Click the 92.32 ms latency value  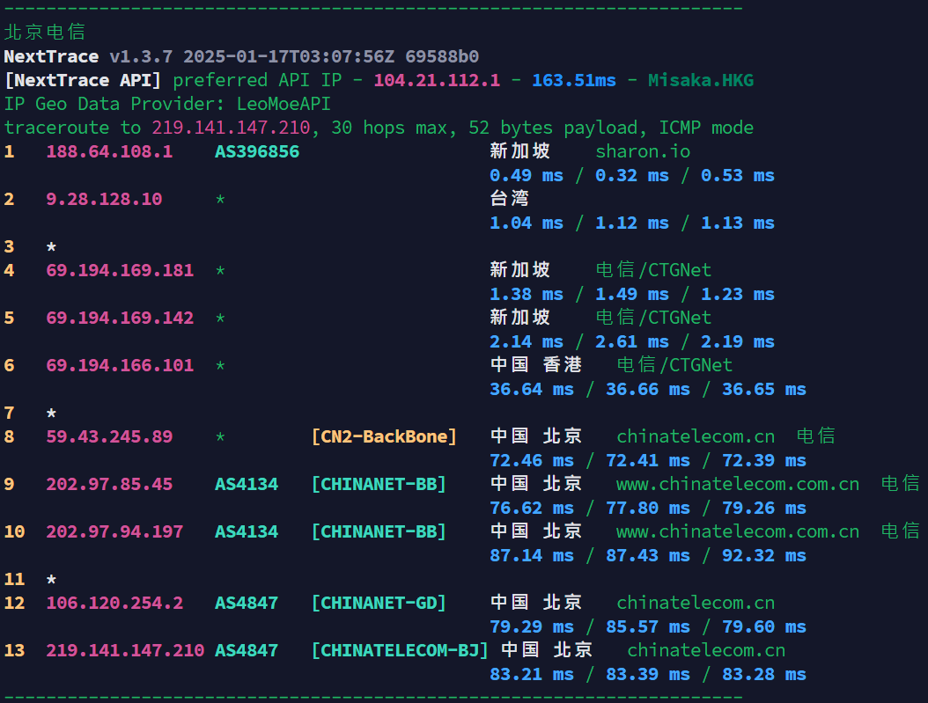[764, 556]
